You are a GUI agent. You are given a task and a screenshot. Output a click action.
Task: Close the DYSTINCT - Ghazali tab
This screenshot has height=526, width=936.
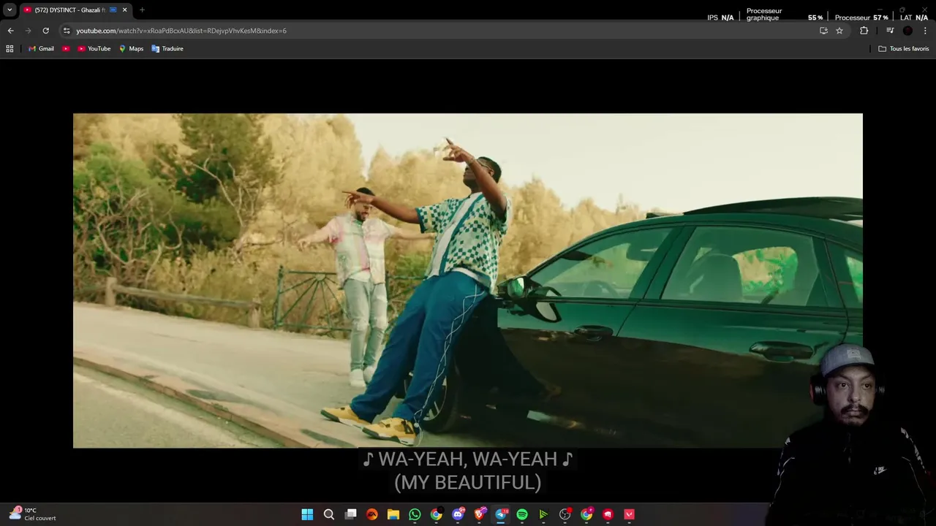pos(124,10)
